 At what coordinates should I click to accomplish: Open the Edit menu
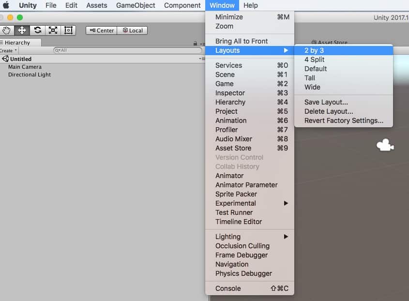(71, 5)
